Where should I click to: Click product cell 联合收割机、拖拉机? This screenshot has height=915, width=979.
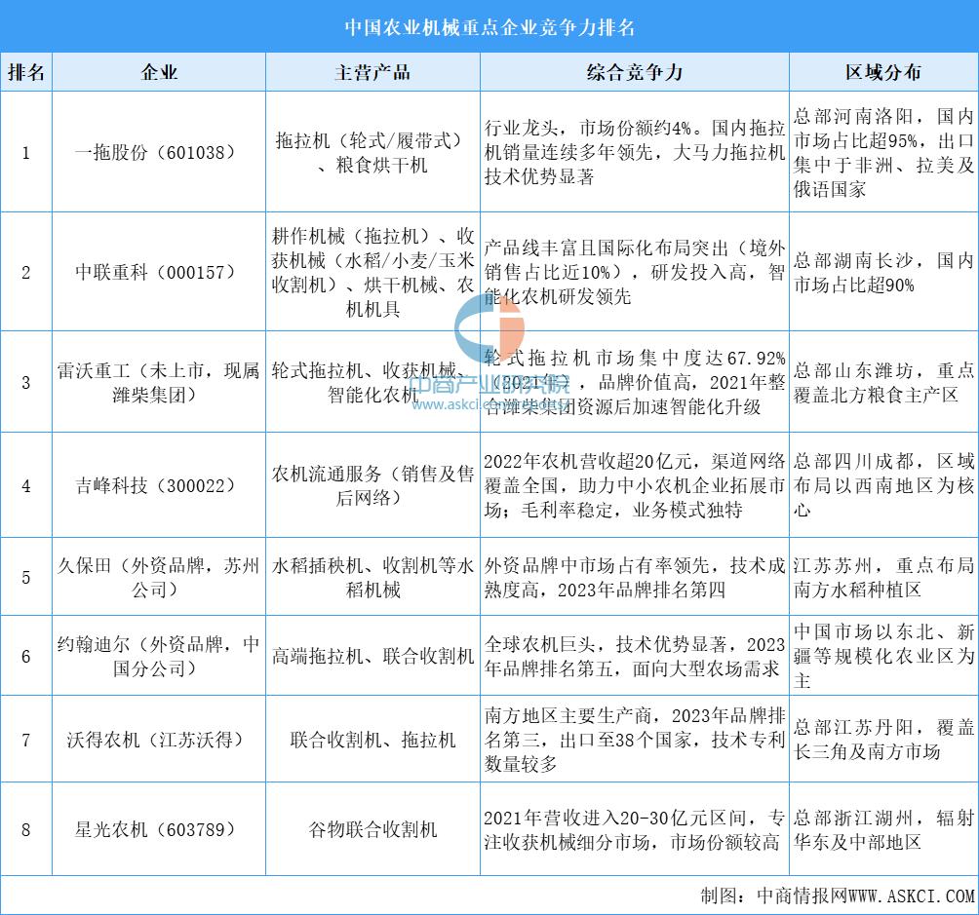[x=372, y=740]
